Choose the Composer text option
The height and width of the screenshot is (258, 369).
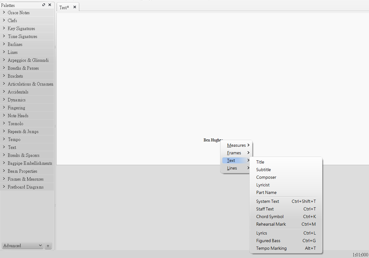click(x=266, y=177)
